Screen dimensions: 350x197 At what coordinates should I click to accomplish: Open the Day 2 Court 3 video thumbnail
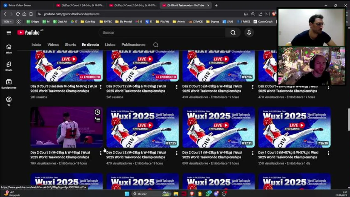67,127
